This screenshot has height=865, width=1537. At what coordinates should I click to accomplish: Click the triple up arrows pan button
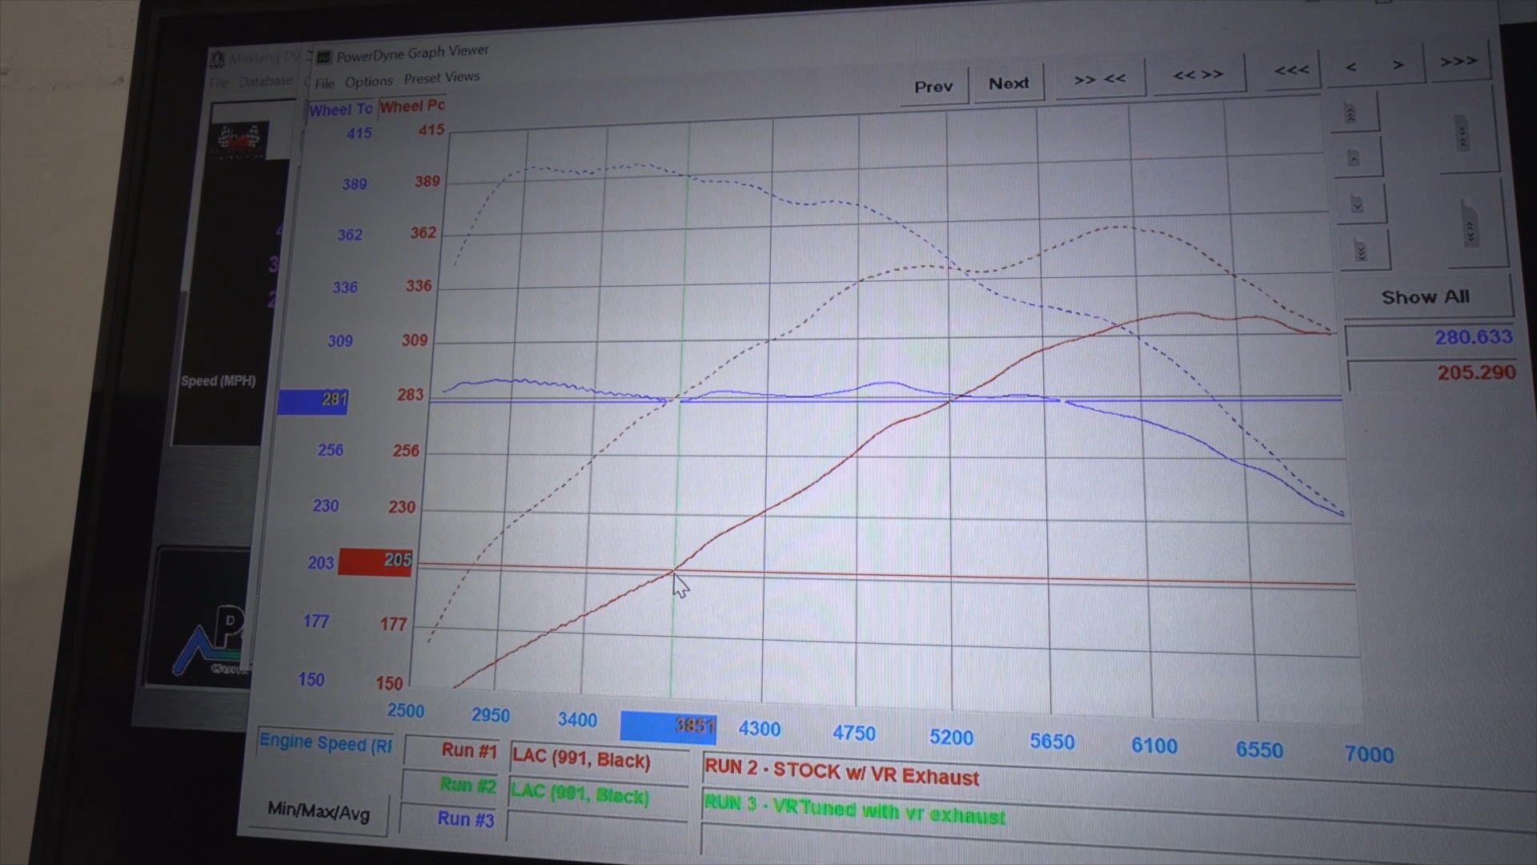pyautogui.click(x=1352, y=113)
